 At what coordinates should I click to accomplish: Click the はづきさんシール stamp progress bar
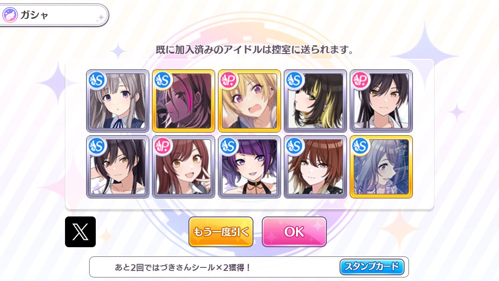(x=249, y=267)
